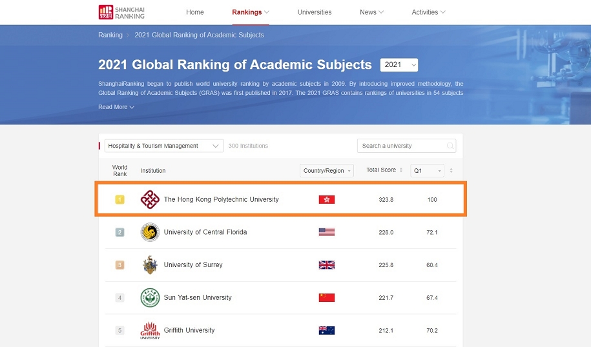The image size is (591, 347).
Task: Click total score 323.8
Action: 386,200
